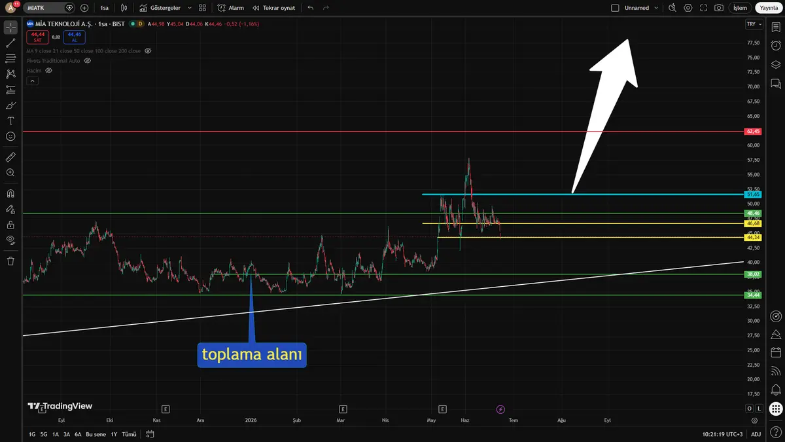The image size is (785, 442).
Task: Open the apps grid button in sidebar
Action: pyautogui.click(x=776, y=409)
